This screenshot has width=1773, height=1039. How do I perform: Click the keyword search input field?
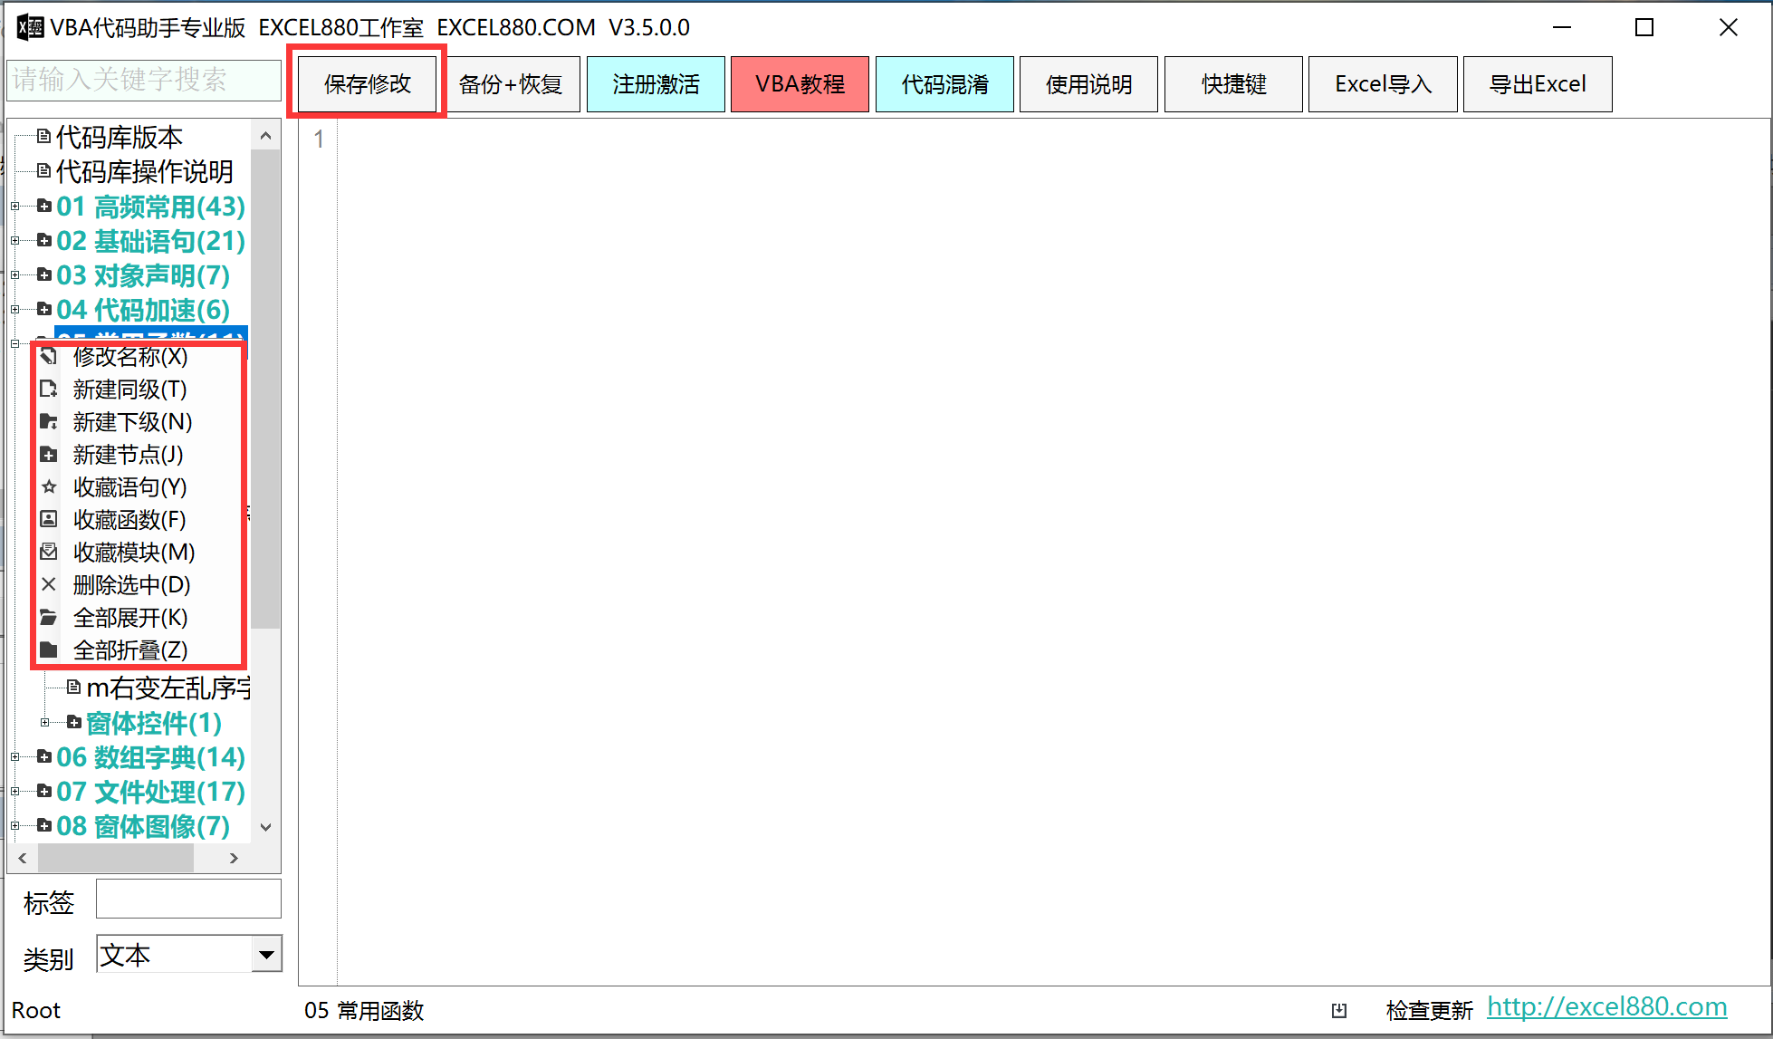145,80
